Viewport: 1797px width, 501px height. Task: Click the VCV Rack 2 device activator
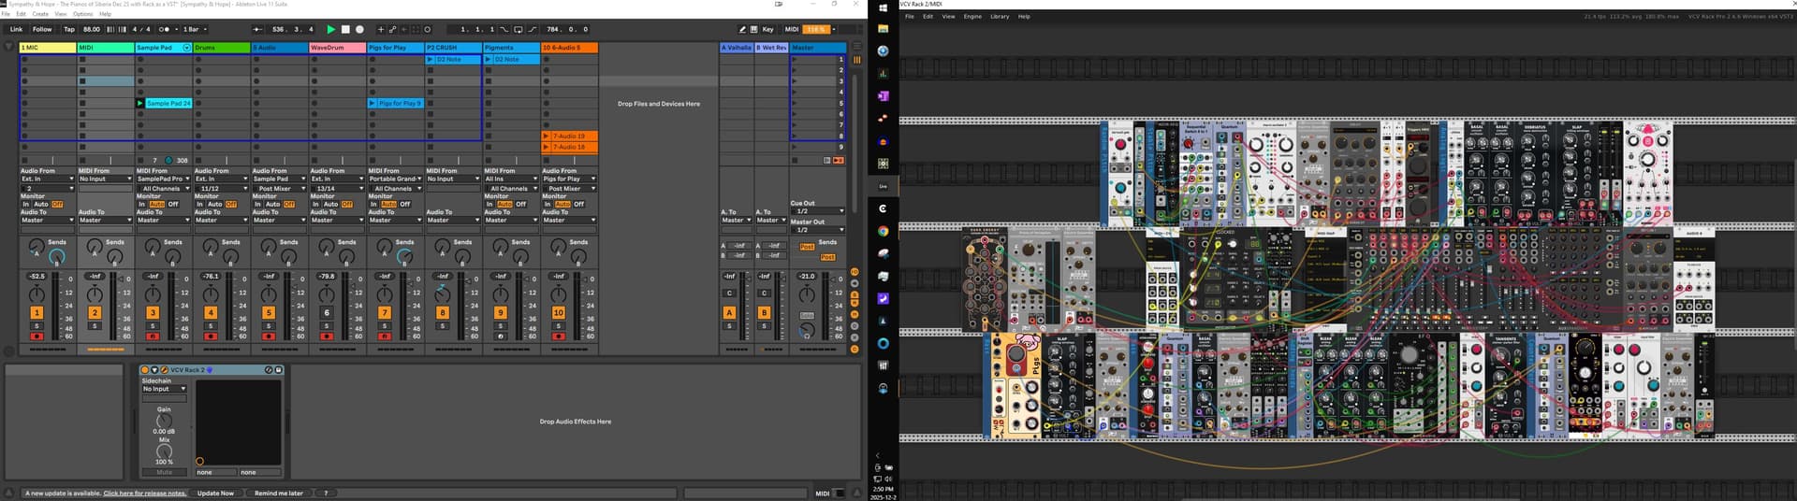point(145,370)
